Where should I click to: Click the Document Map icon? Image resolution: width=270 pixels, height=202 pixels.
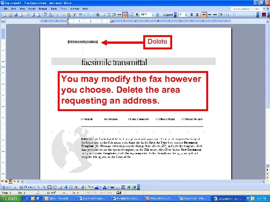[132, 15]
